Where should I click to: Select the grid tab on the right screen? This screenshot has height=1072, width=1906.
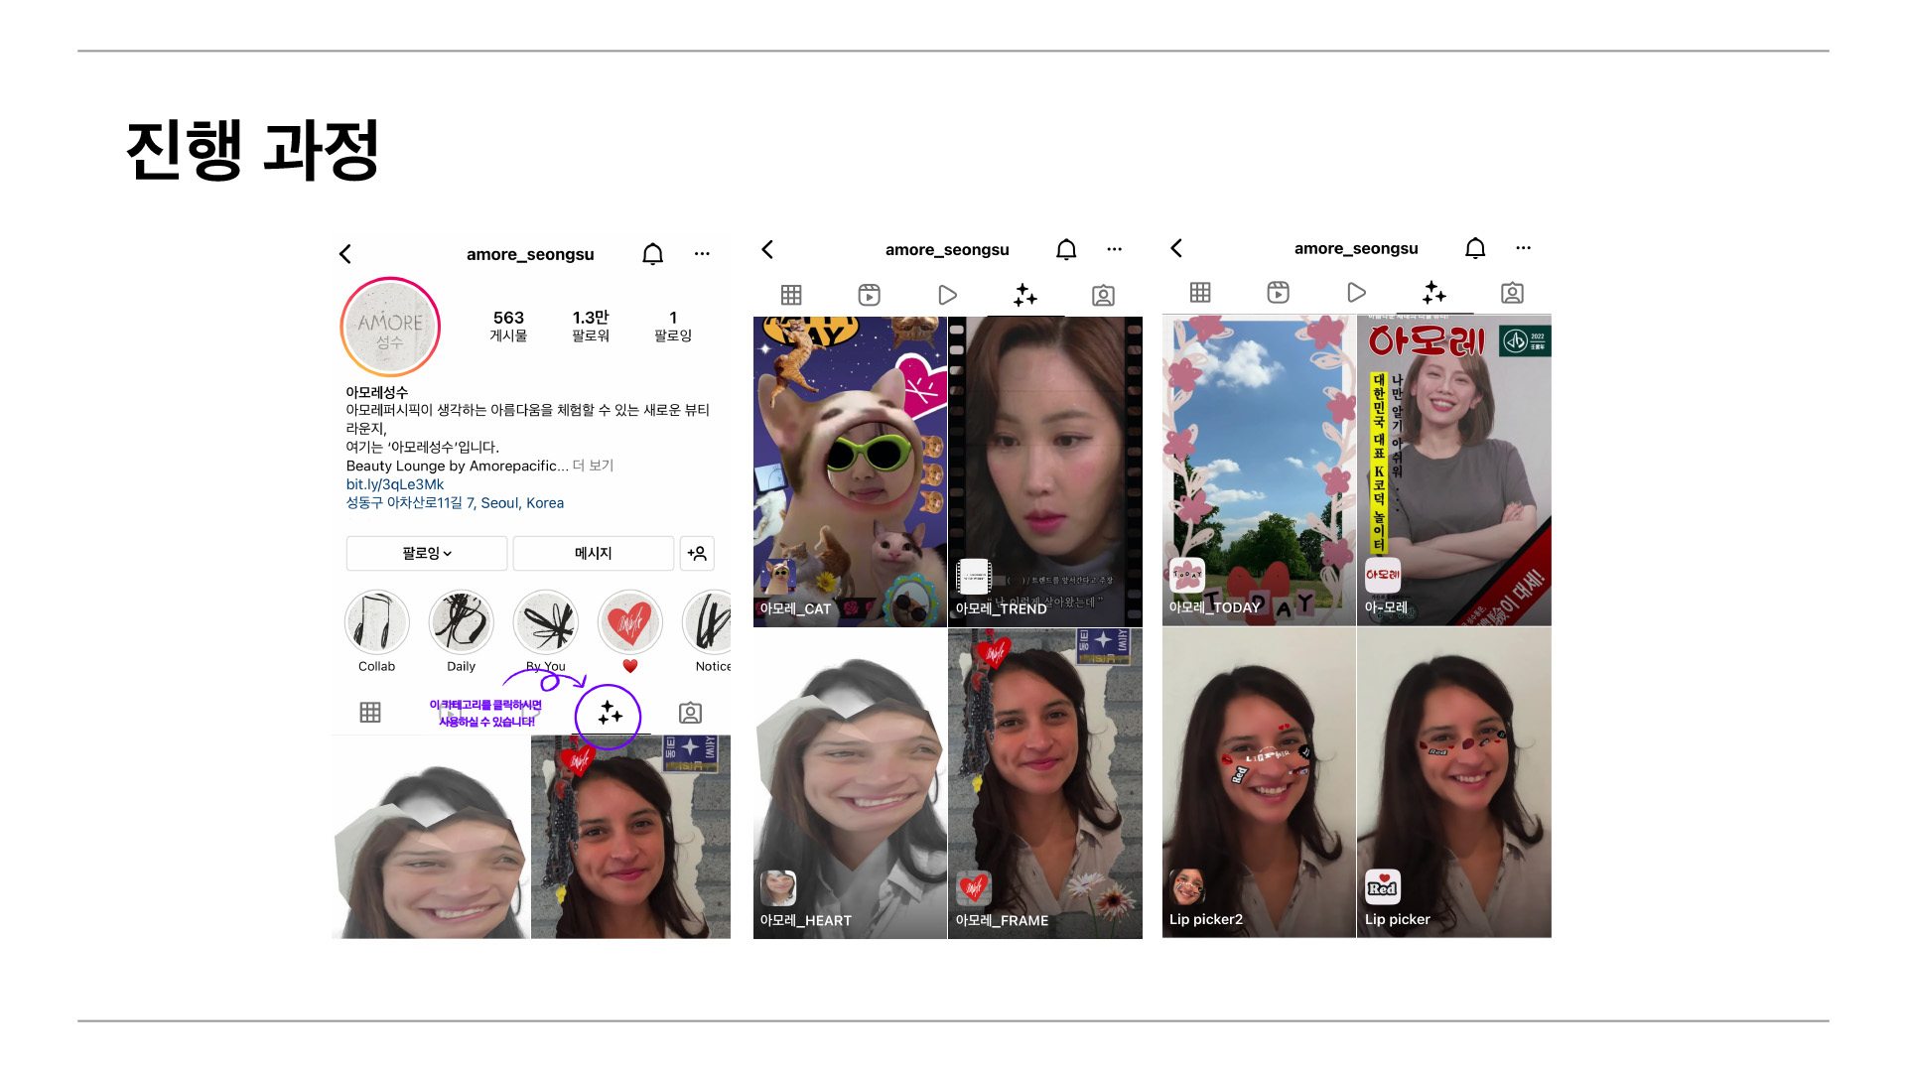pos(1200,293)
